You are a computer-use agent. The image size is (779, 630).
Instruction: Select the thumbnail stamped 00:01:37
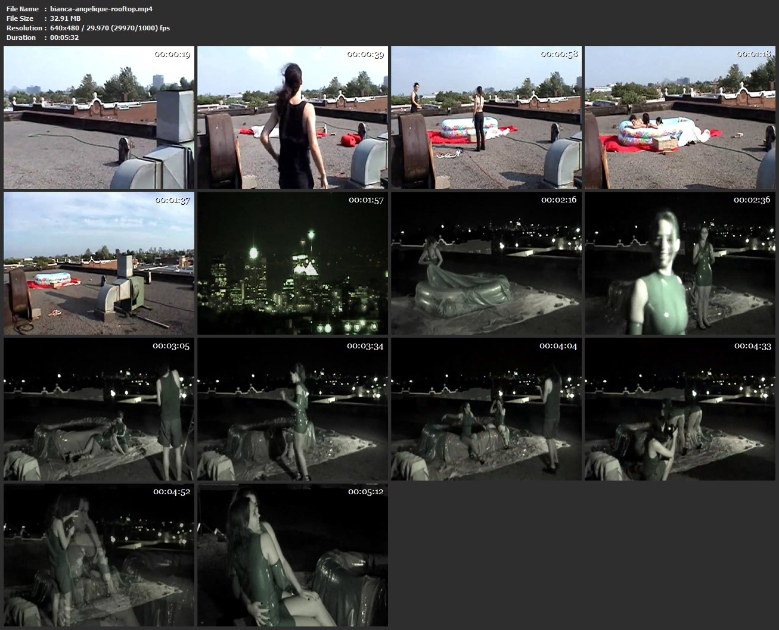(99, 263)
